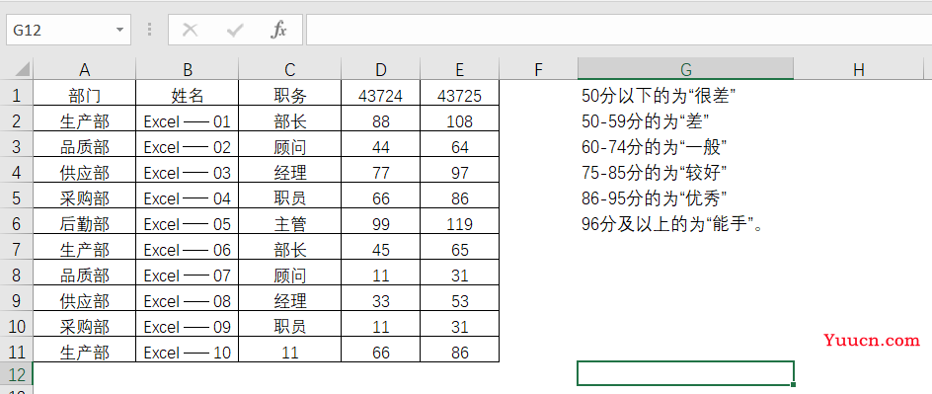Select column A header
932x394 pixels.
[x=84, y=69]
